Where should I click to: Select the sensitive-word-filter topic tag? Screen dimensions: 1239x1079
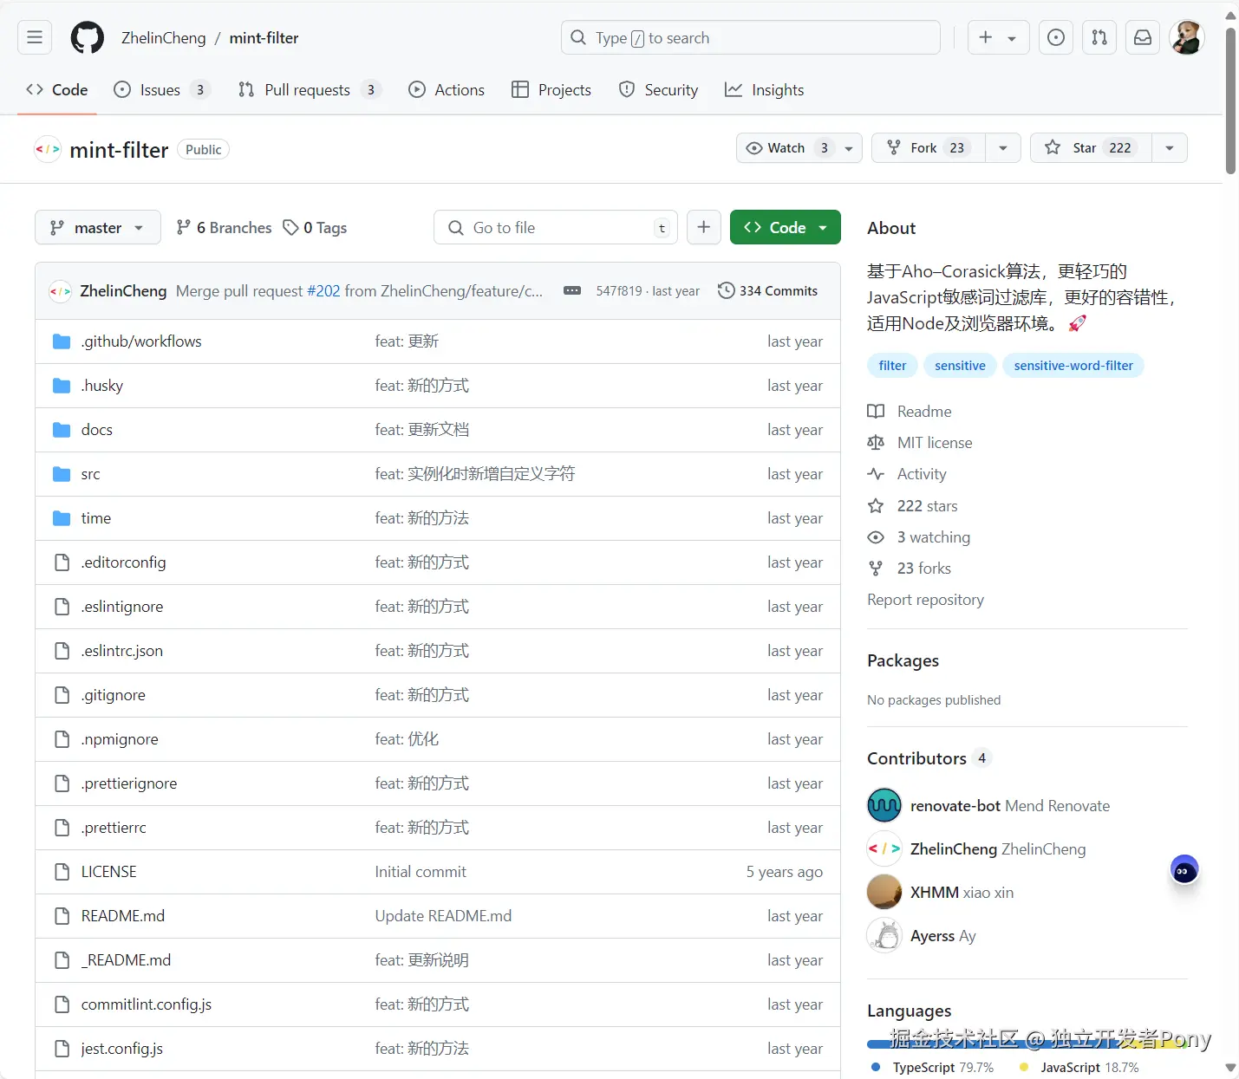point(1073,366)
